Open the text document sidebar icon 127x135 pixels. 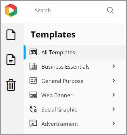pos(11,60)
